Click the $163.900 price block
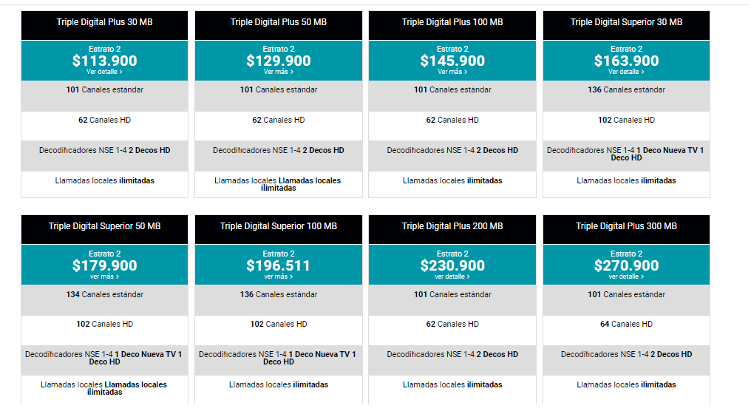This screenshot has width=751, height=414. [626, 61]
